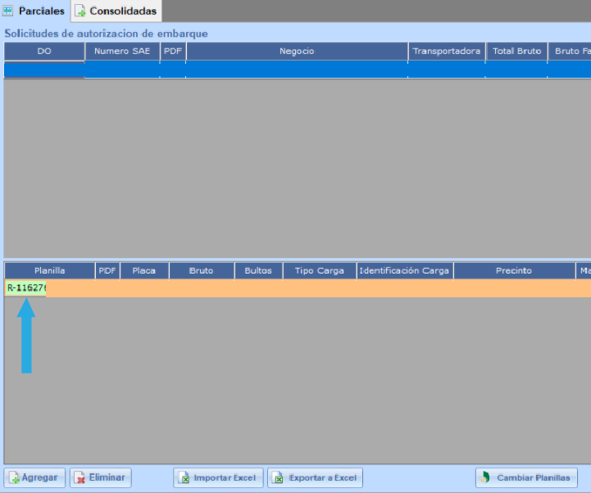Viewport: 591px width, 493px height.
Task: Click the Transportadora column header
Action: tap(446, 52)
